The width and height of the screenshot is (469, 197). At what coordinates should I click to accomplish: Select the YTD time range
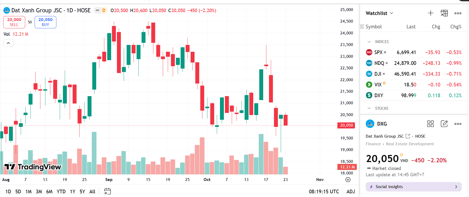coord(61,191)
